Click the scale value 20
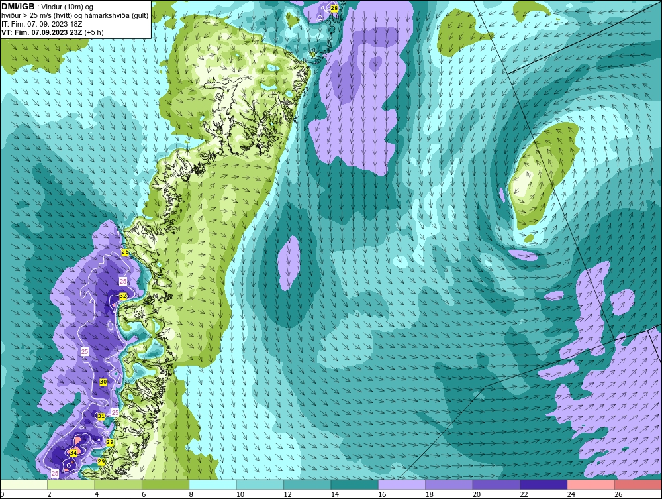Screen dimensions: 662x499 [477, 494]
